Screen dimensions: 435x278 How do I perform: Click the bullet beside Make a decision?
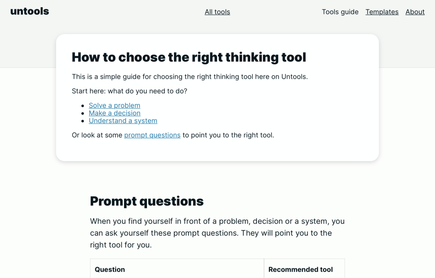tap(83, 113)
